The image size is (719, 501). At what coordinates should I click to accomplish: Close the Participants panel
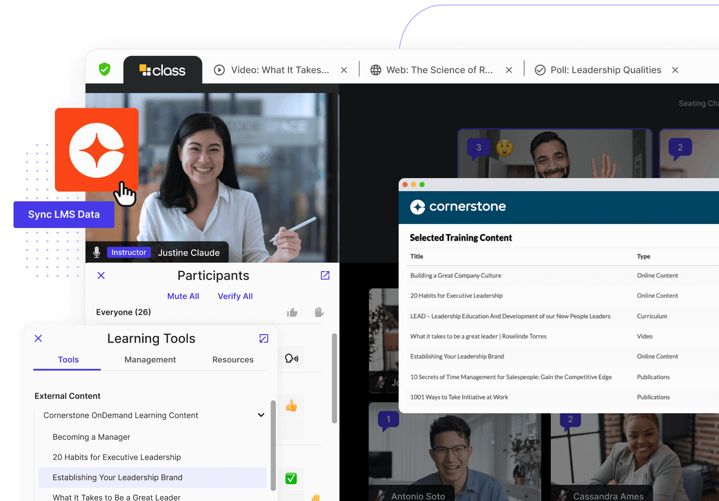click(101, 276)
